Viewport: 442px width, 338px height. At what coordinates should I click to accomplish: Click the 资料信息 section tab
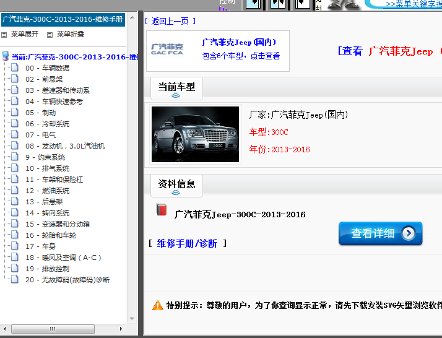[176, 186]
